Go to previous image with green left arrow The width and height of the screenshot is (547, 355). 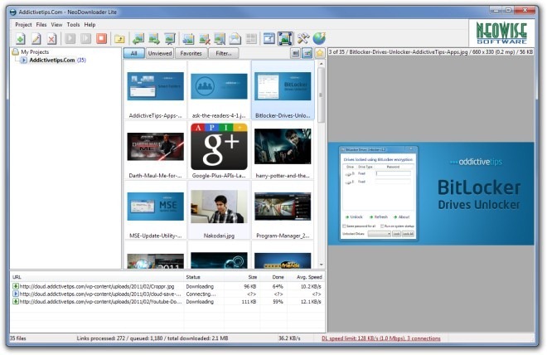[x=138, y=38]
